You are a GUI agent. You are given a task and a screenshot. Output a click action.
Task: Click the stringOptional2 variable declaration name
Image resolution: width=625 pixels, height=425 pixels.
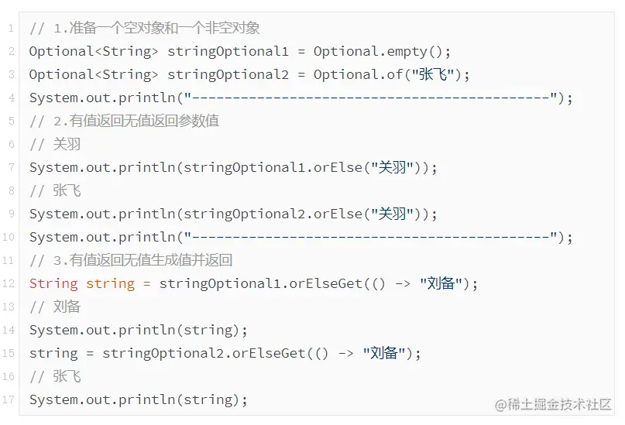pyautogui.click(x=228, y=75)
